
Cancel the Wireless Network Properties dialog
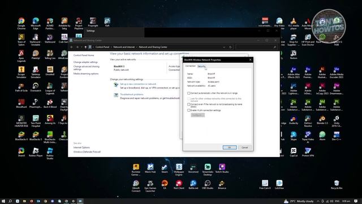coord(244,147)
